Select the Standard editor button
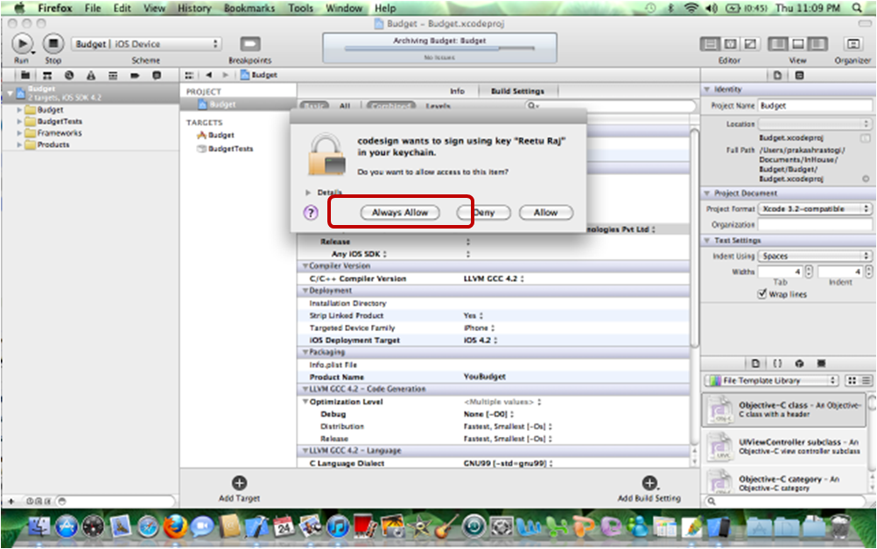Screen dimensions: 877x549 coord(710,44)
